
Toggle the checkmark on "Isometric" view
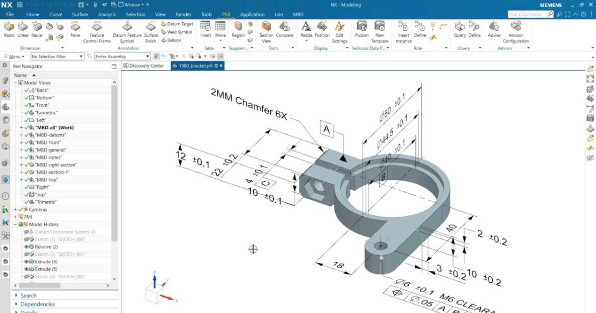point(27,113)
